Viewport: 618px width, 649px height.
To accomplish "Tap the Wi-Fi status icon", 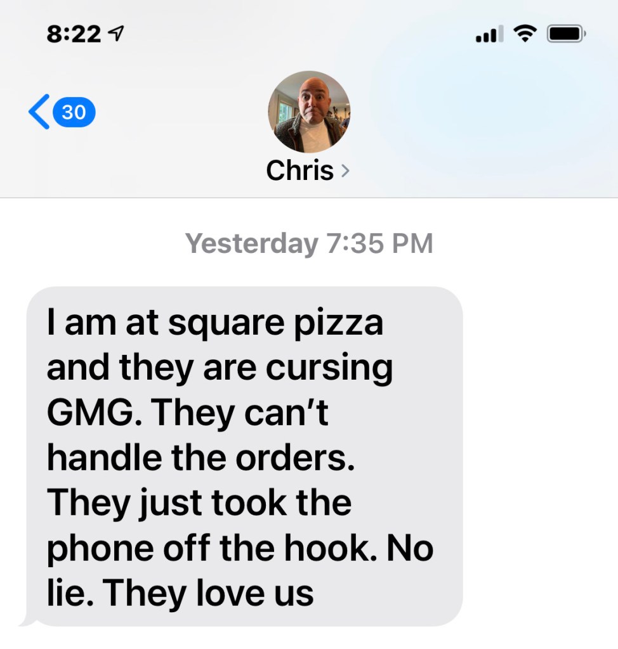I will (525, 34).
